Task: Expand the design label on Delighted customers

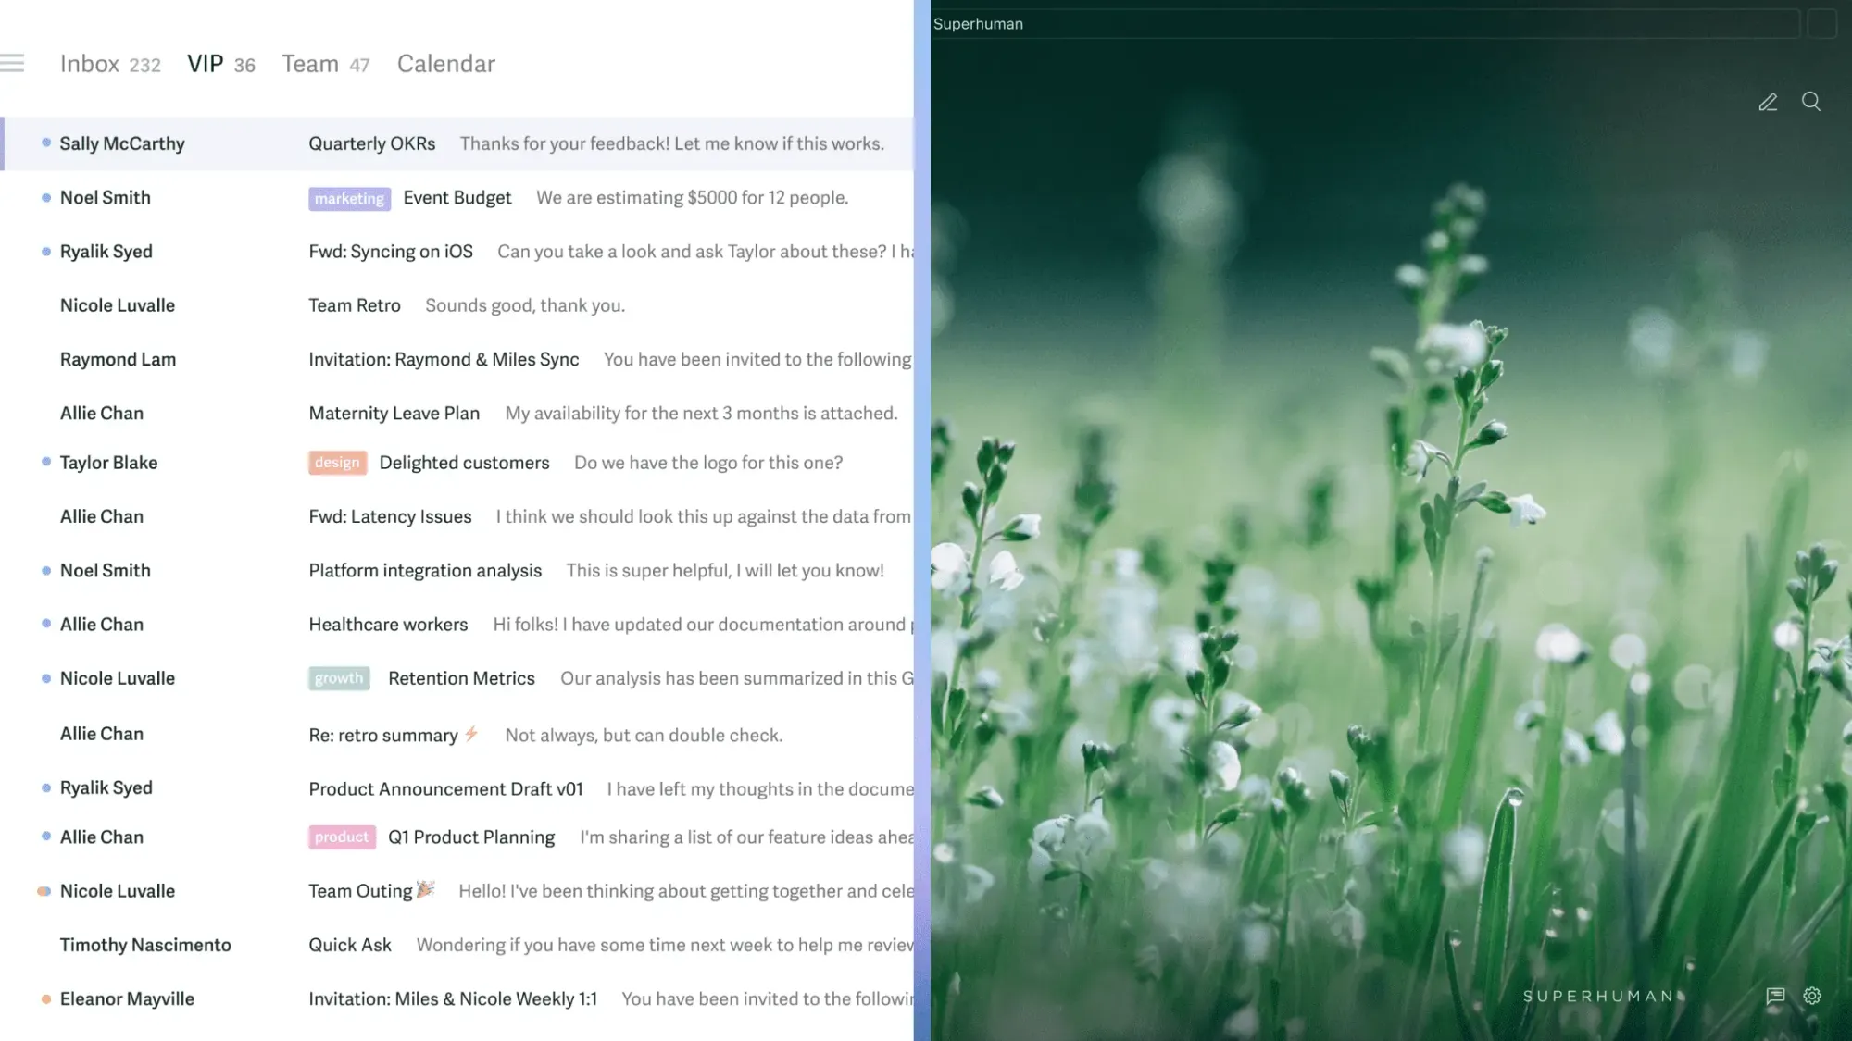Action: coord(336,463)
